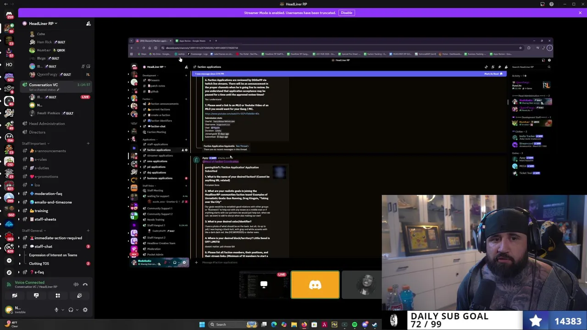587x330 pixels.
Task: Toggle the camera on in voice panel
Action: click(x=15, y=296)
